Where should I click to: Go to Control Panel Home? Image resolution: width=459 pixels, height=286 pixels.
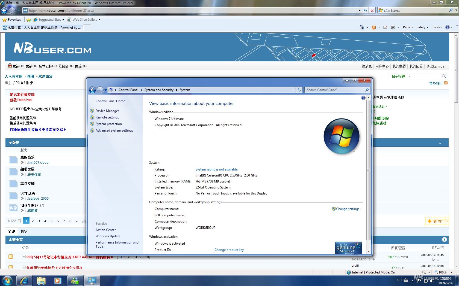pos(110,101)
